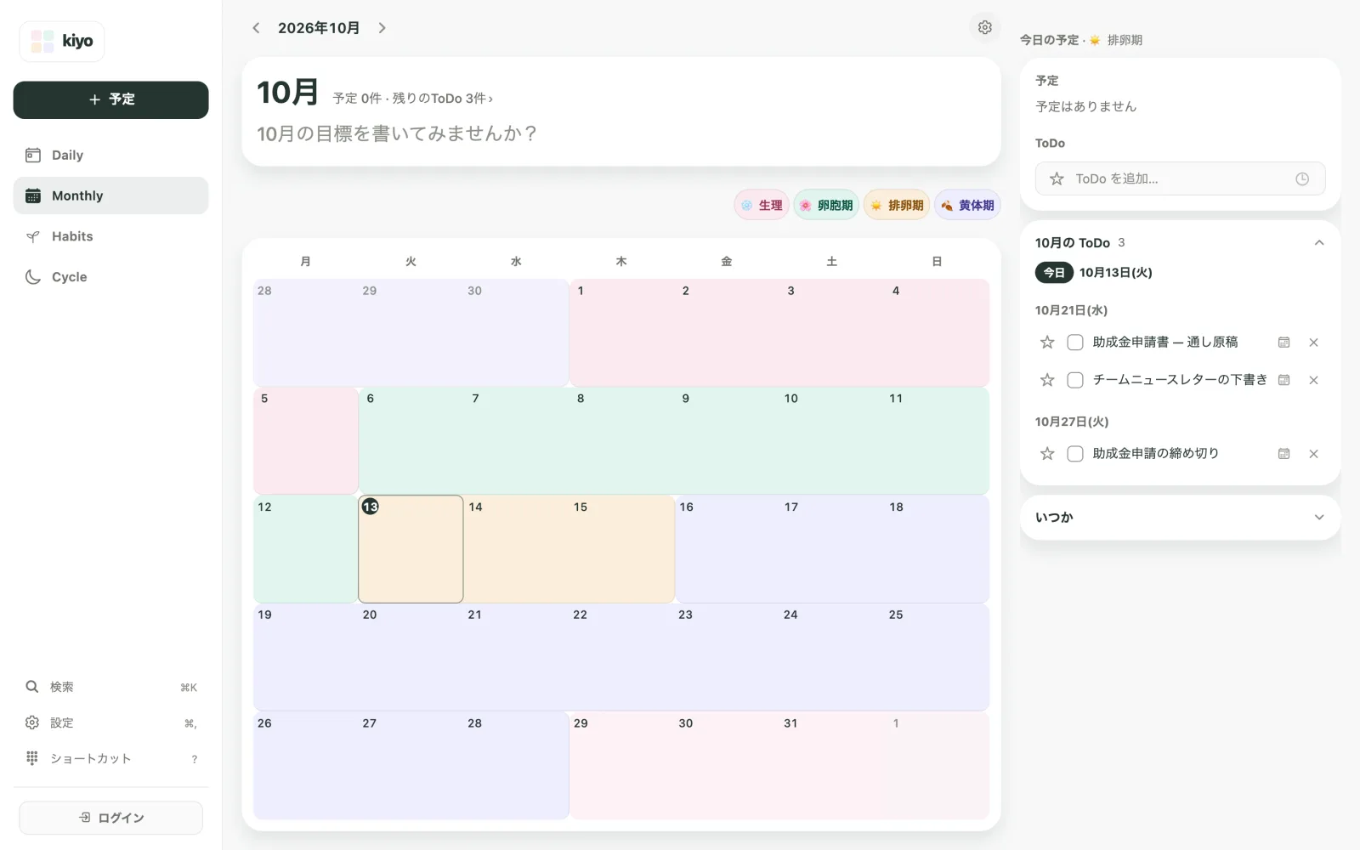The height and width of the screenshot is (850, 1360).
Task: Click the kiyo logo
Action: [x=62, y=41]
